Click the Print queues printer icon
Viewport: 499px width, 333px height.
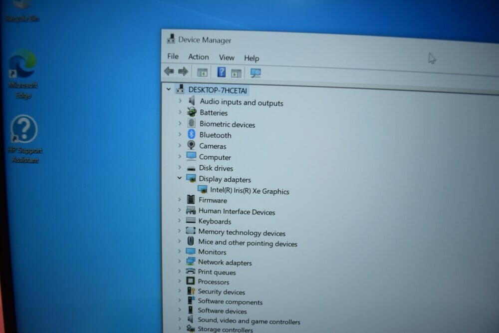pyautogui.click(x=190, y=271)
